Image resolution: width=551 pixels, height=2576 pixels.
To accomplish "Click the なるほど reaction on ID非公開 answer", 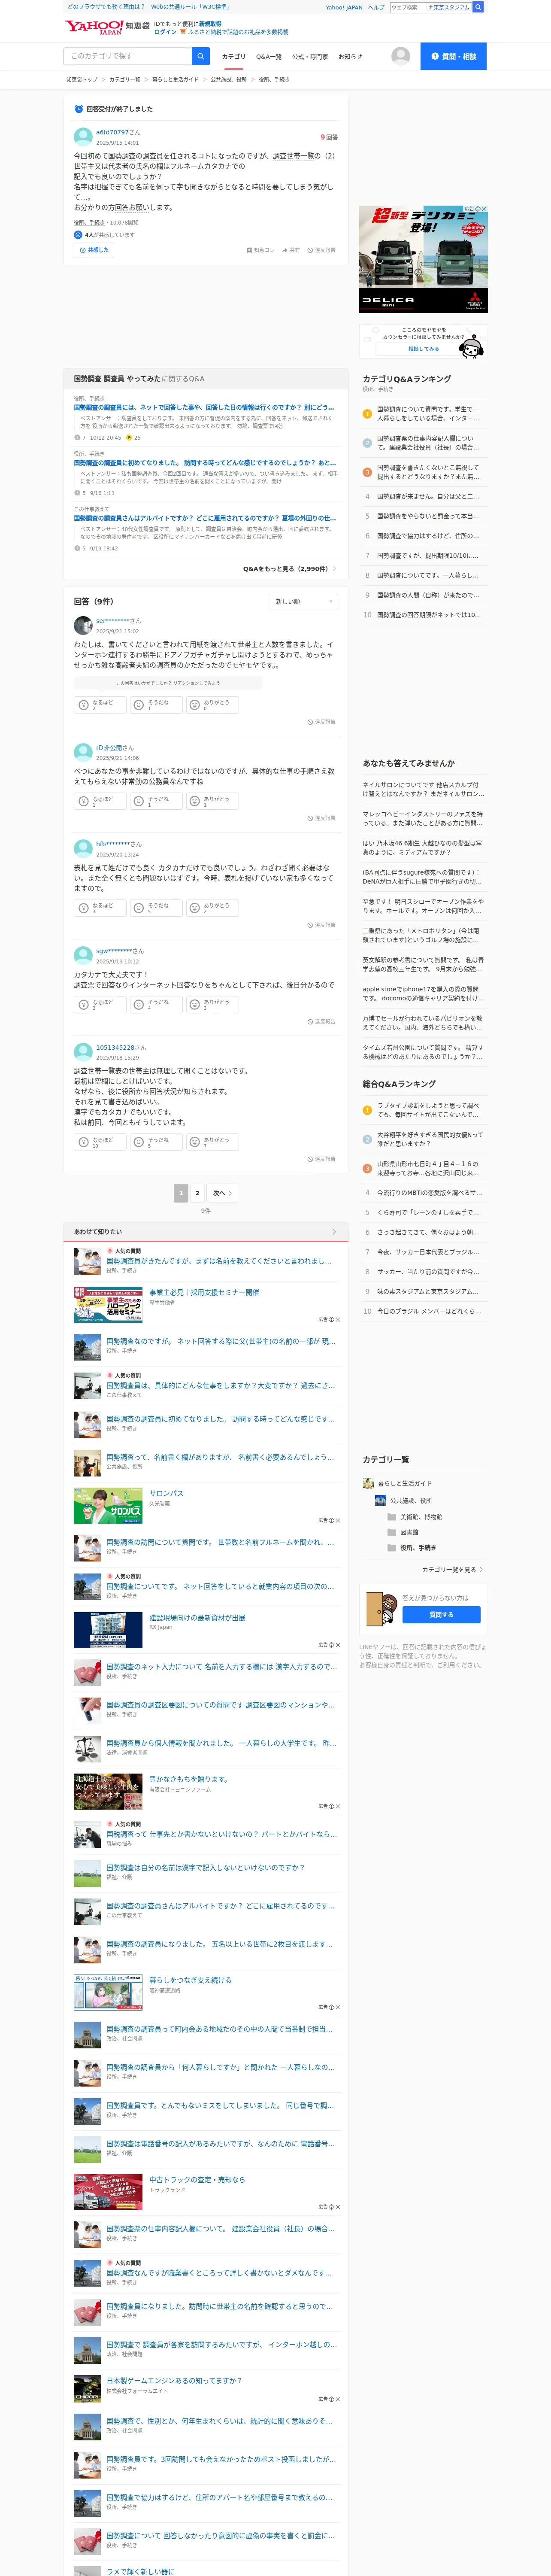I will point(99,801).
